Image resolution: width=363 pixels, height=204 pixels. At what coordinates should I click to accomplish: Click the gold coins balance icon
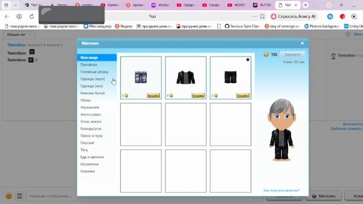(x=266, y=54)
